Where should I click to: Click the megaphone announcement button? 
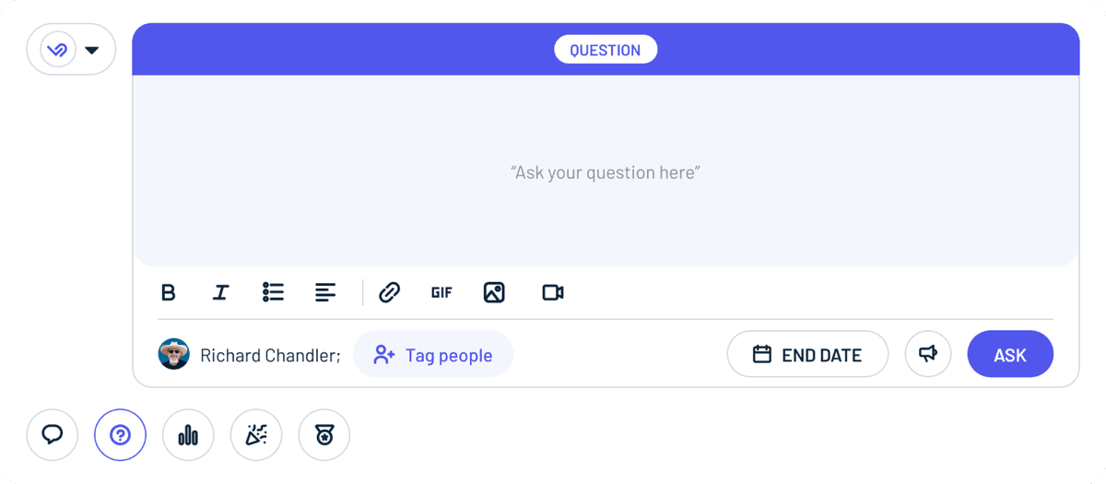pos(928,354)
